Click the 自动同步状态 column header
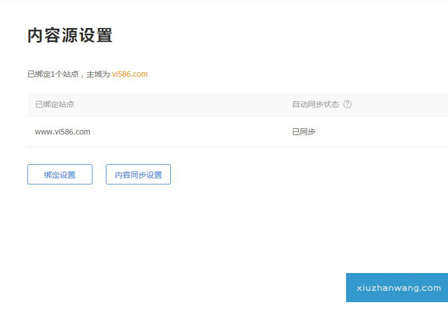 [x=315, y=104]
